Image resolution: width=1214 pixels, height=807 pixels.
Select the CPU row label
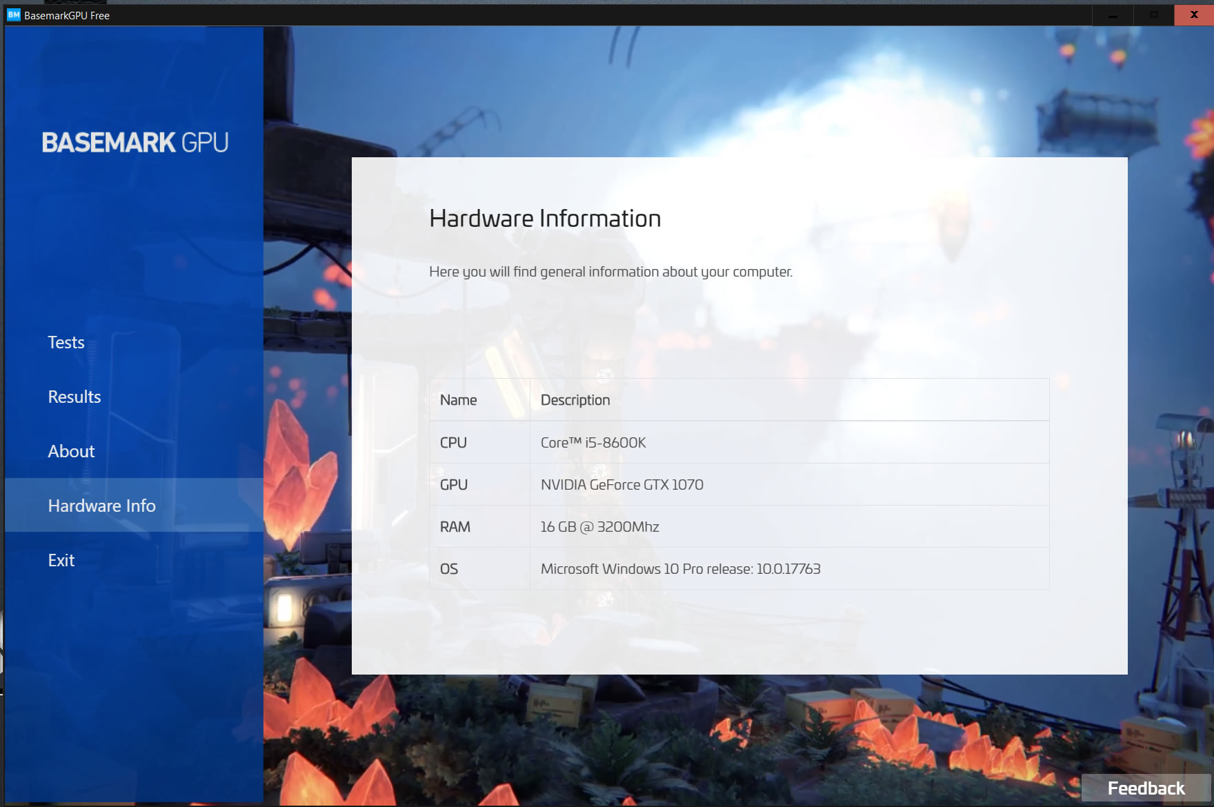point(453,443)
